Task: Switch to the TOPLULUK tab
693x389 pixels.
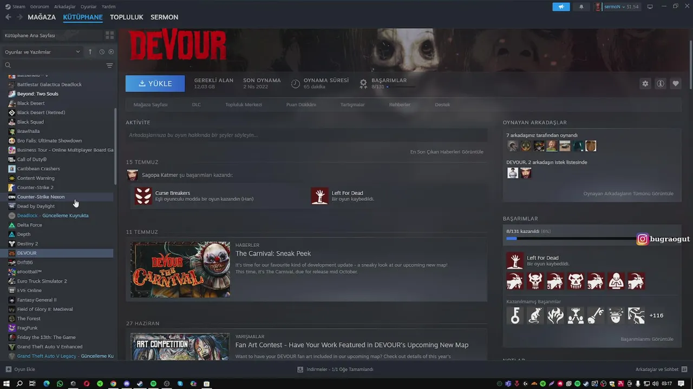Action: coord(127,17)
